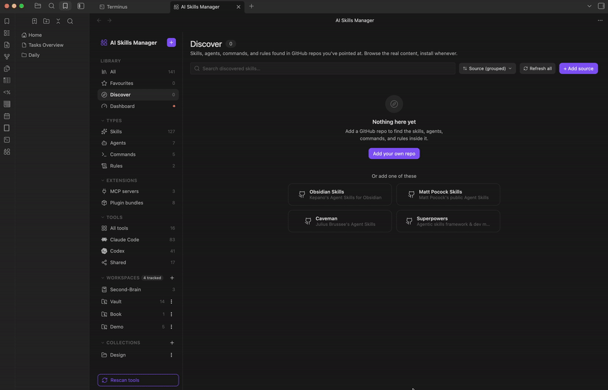Viewport: 608px width, 390px height.
Task: Click the forward navigation arrow
Action: pos(110,20)
